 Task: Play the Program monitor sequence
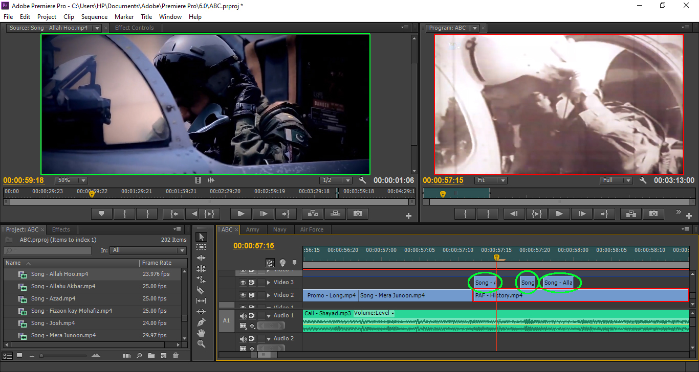pyautogui.click(x=559, y=214)
